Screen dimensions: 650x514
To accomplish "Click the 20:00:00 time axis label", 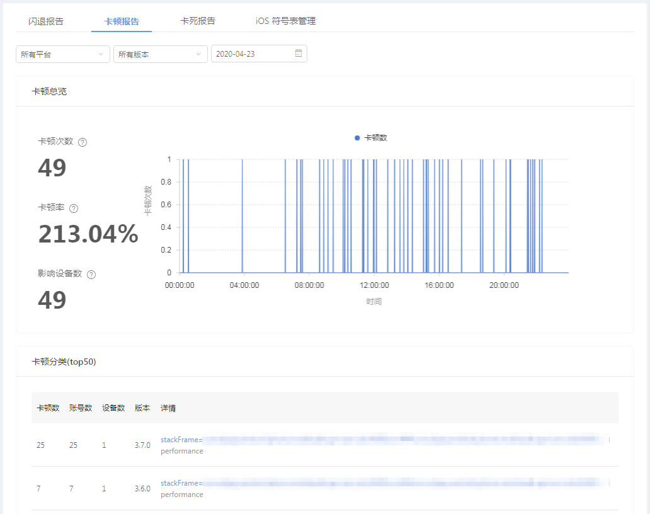I will click(x=504, y=285).
